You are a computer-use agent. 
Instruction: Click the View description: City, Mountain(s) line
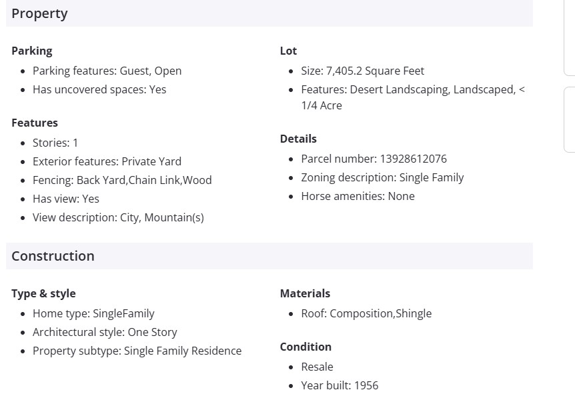118,217
